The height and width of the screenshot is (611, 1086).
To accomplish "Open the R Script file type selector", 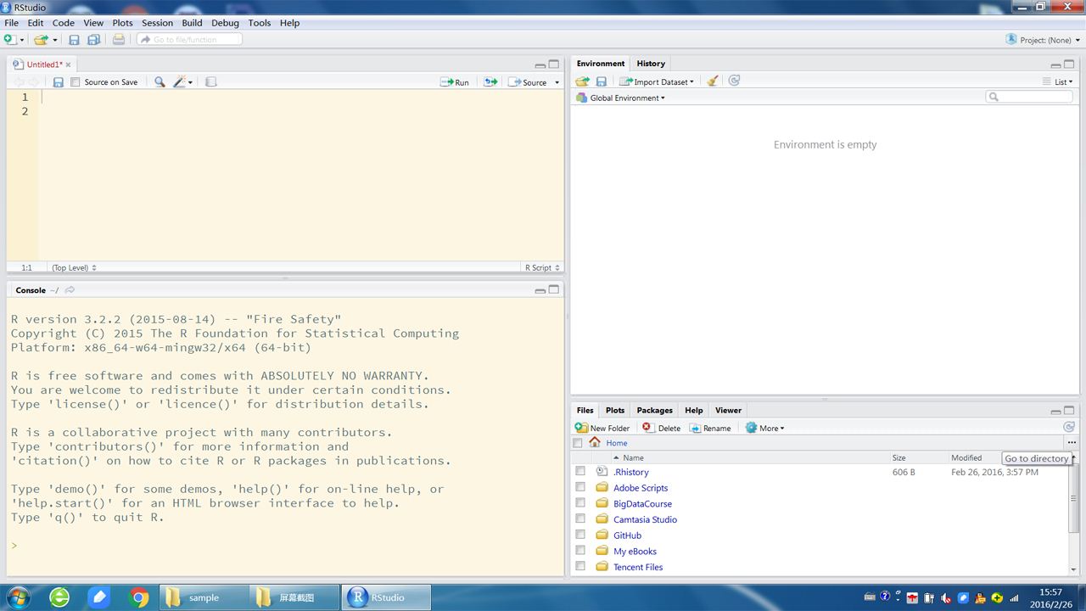I will click(x=541, y=267).
